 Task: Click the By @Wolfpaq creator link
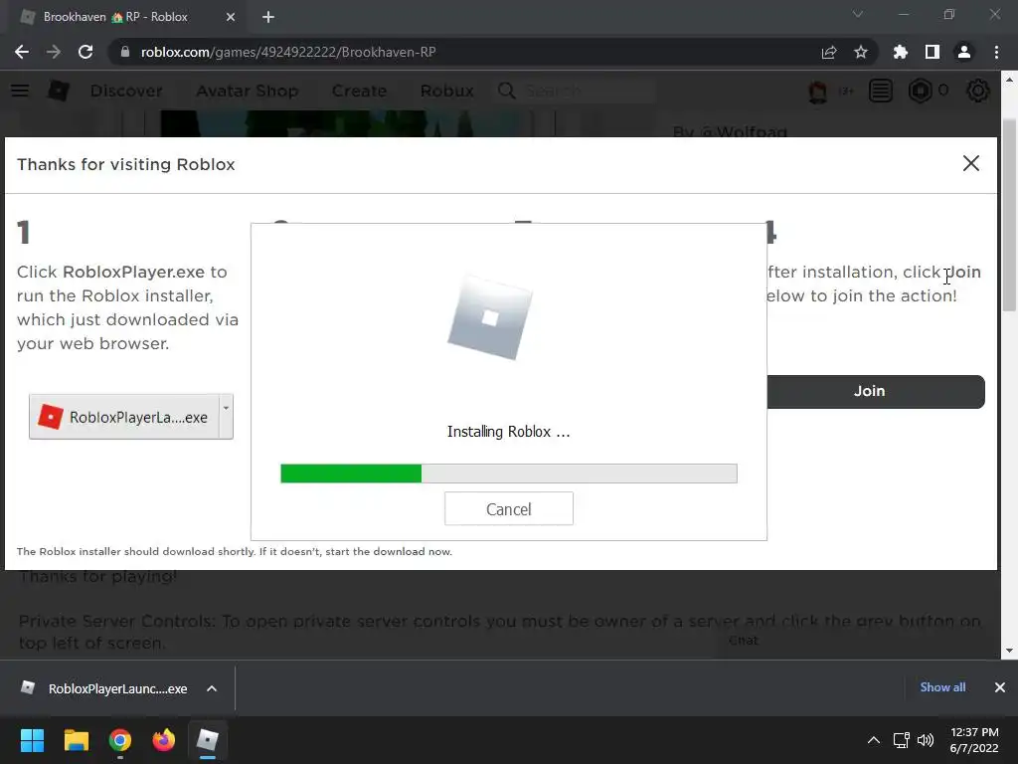pyautogui.click(x=730, y=130)
